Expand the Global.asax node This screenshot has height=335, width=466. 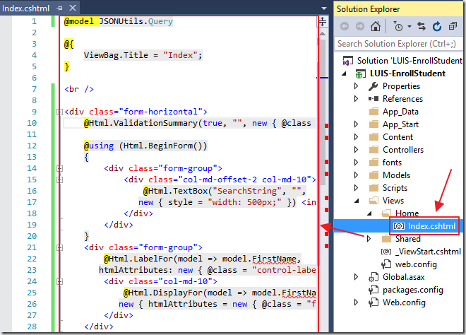point(357,277)
